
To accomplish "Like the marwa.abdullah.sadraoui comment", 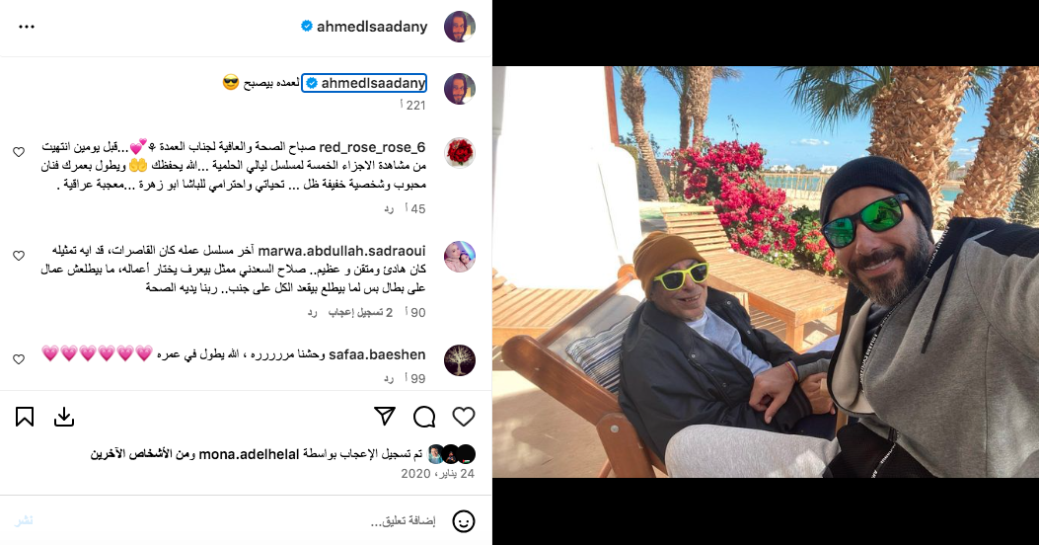I will (x=19, y=256).
